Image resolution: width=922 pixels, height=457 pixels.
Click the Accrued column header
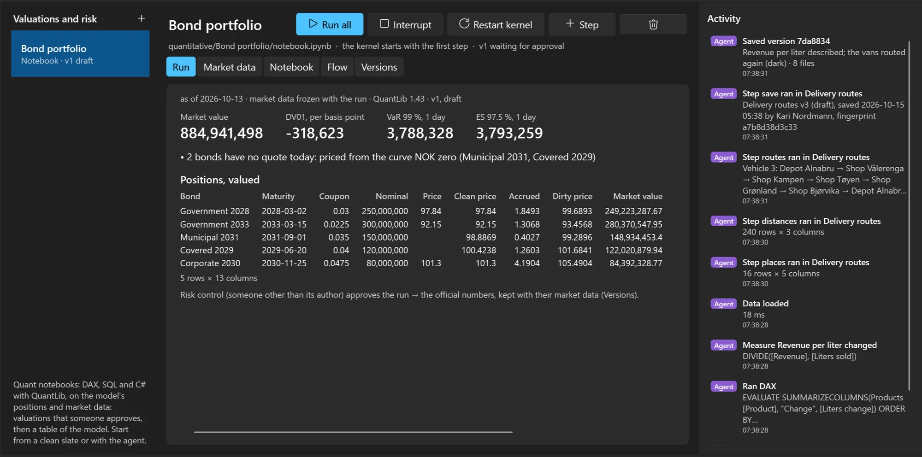[524, 196]
